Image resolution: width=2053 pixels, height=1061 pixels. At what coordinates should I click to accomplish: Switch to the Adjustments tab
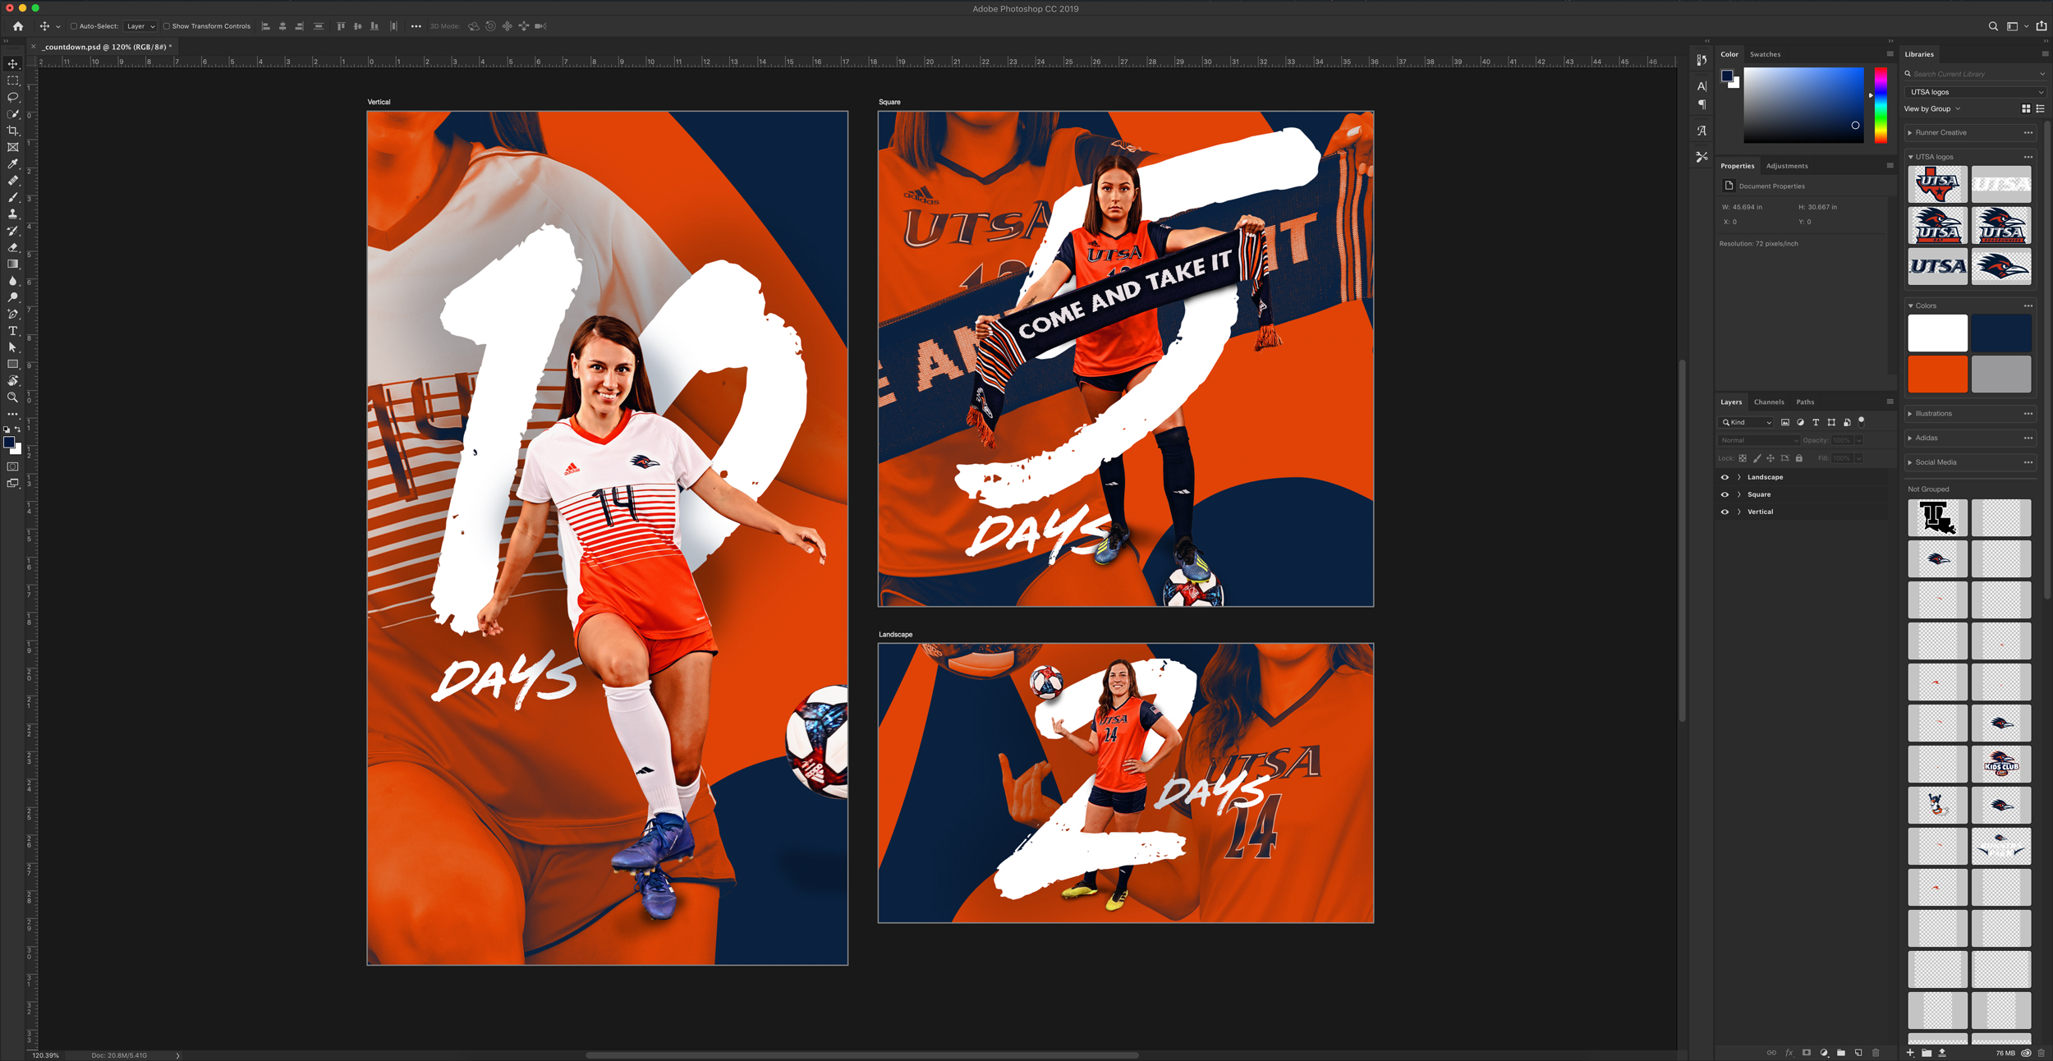(1787, 166)
